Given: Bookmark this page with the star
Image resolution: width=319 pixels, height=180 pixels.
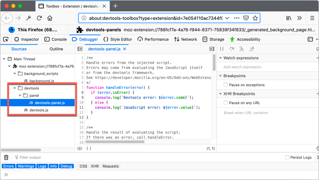Looking at the screenshot, I should [x=255, y=18].
